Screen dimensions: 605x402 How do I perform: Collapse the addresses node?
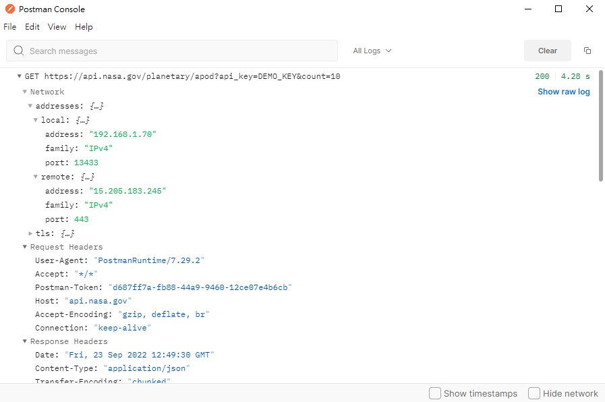30,106
